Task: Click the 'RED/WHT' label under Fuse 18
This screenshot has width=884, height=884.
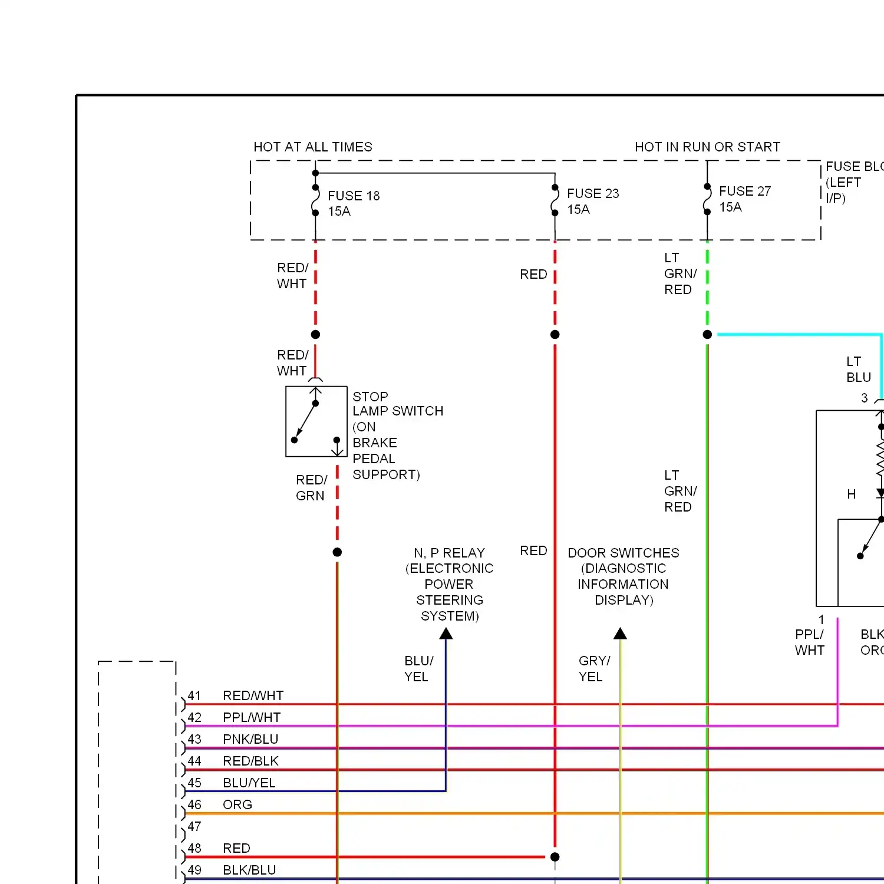Action: pyautogui.click(x=292, y=275)
